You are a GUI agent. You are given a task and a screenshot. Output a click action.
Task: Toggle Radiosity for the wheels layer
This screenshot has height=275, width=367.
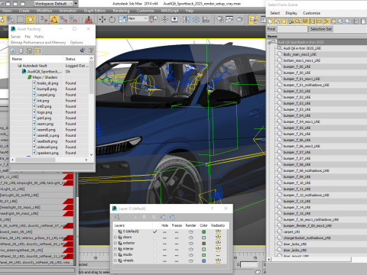coord(218,260)
